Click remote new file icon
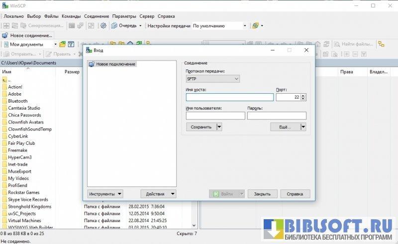This screenshot has height=244, width=398. [x=334, y=54]
